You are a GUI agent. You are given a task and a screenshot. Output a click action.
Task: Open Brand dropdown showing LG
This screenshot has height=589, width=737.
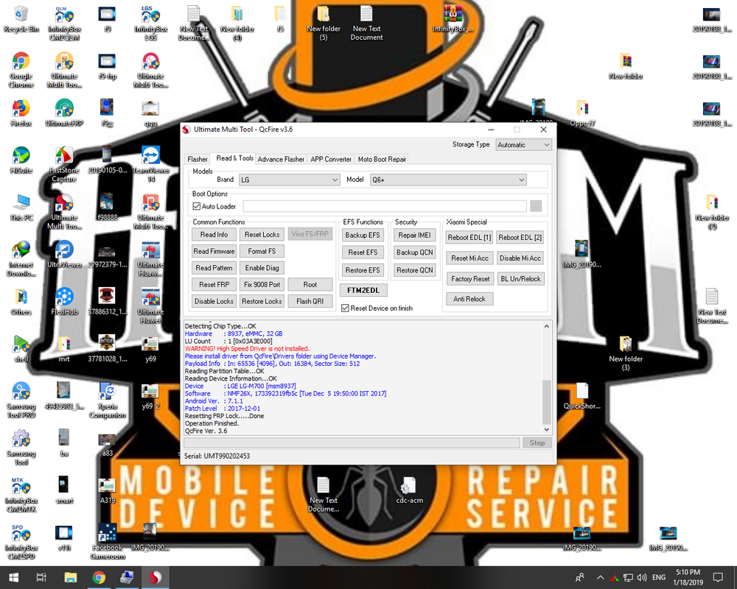click(289, 180)
